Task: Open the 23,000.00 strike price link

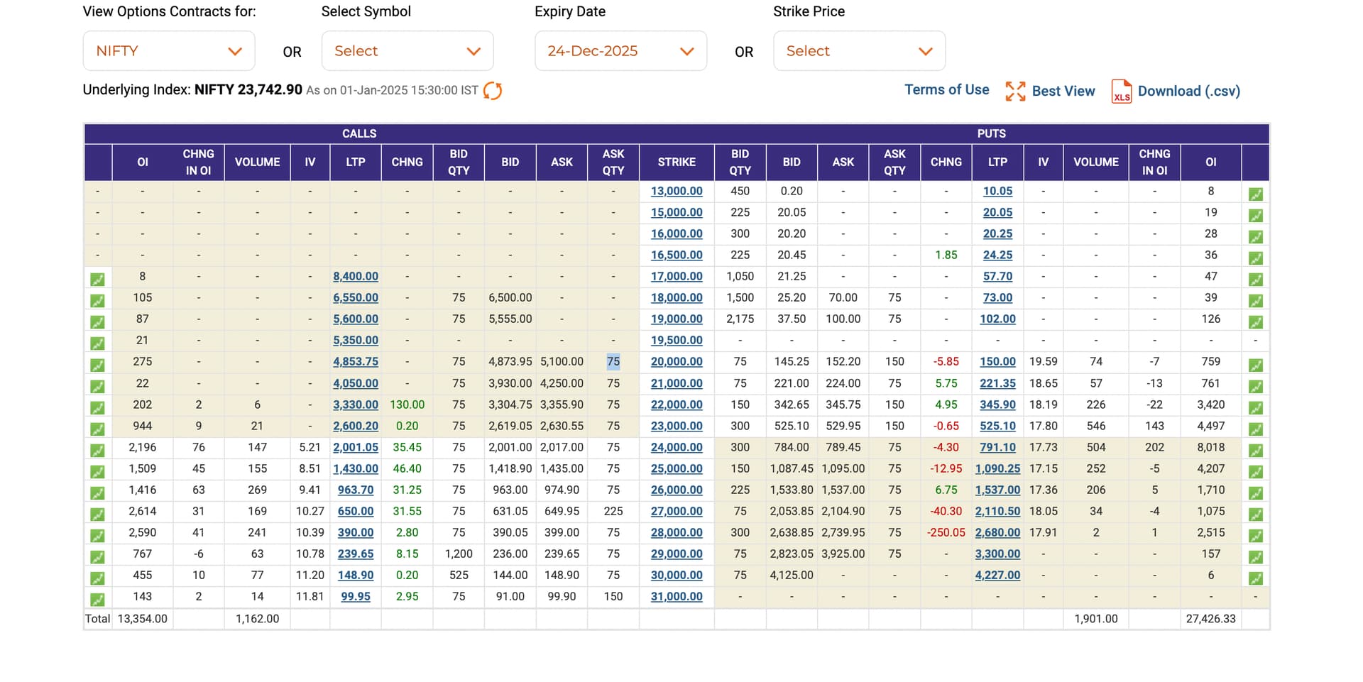Action: click(x=677, y=426)
